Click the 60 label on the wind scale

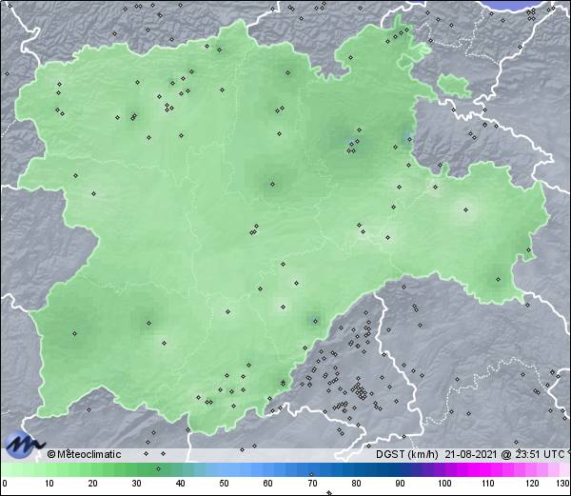pos(268,484)
